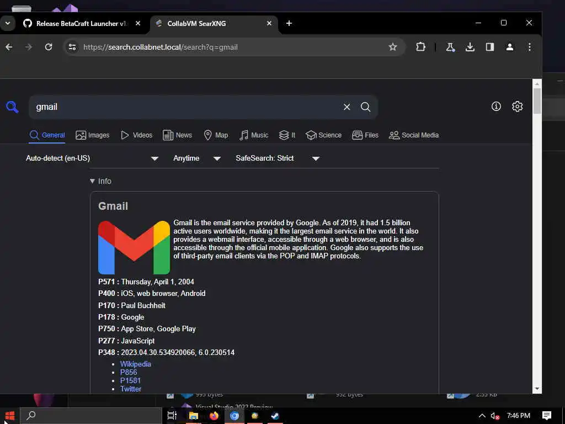Screen dimensions: 565x424
Task: Reload the current page
Action: tap(49, 47)
